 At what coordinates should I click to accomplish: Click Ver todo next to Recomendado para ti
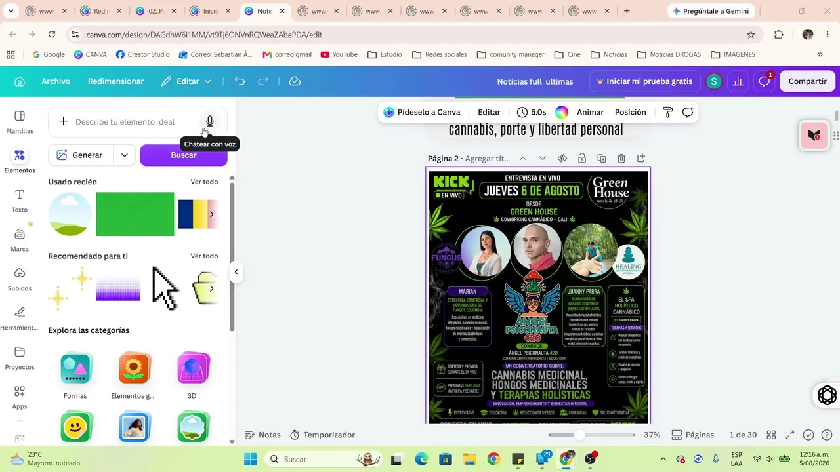tap(204, 256)
